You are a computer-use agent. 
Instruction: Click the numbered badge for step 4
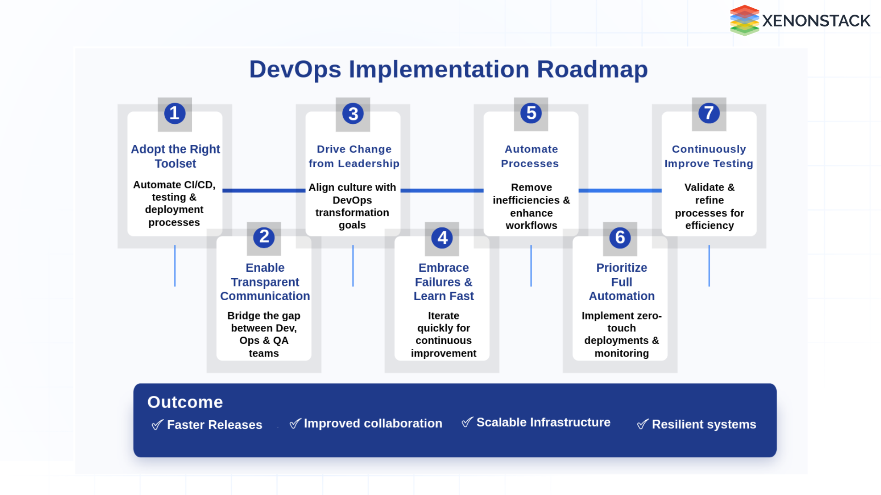442,238
